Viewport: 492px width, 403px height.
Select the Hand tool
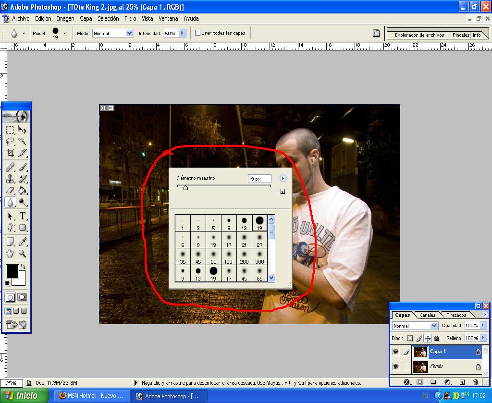[x=10, y=254]
